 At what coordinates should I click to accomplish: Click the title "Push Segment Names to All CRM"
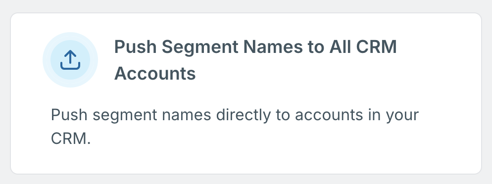[255, 46]
